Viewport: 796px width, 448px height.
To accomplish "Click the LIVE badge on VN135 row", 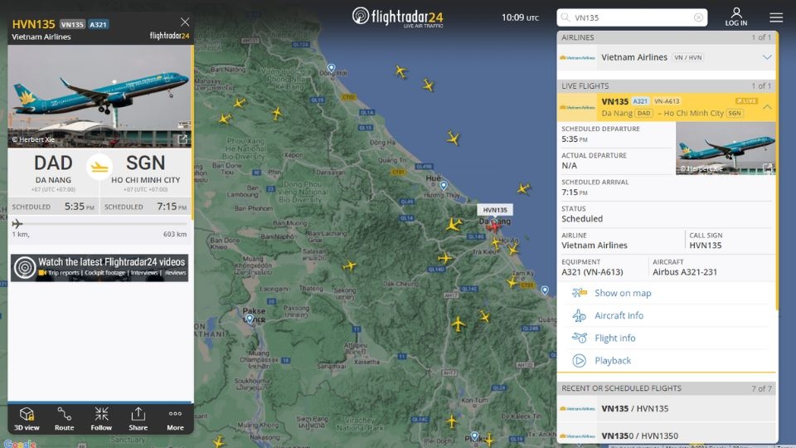I will pyautogui.click(x=747, y=101).
